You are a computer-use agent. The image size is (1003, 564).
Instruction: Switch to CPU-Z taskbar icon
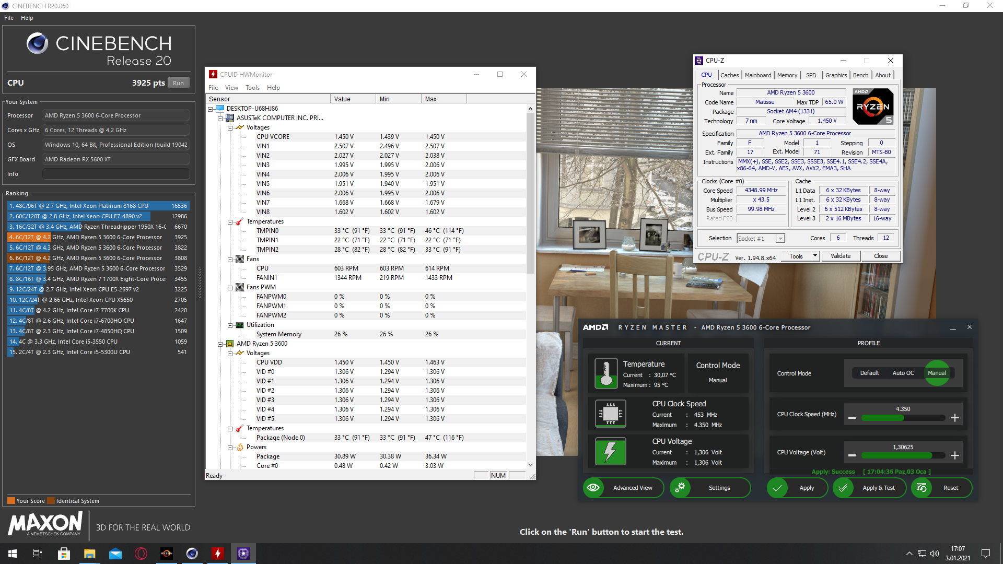pos(243,554)
